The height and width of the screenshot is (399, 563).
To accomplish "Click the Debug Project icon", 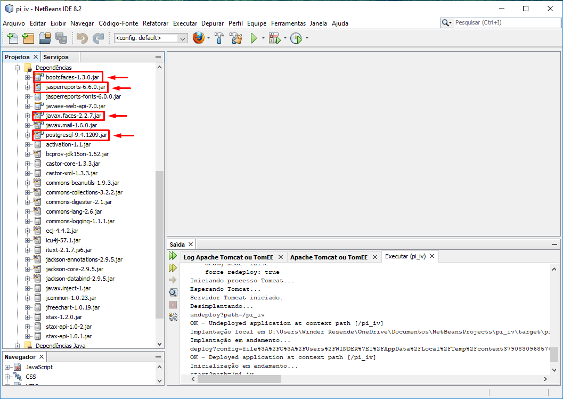I will 275,38.
